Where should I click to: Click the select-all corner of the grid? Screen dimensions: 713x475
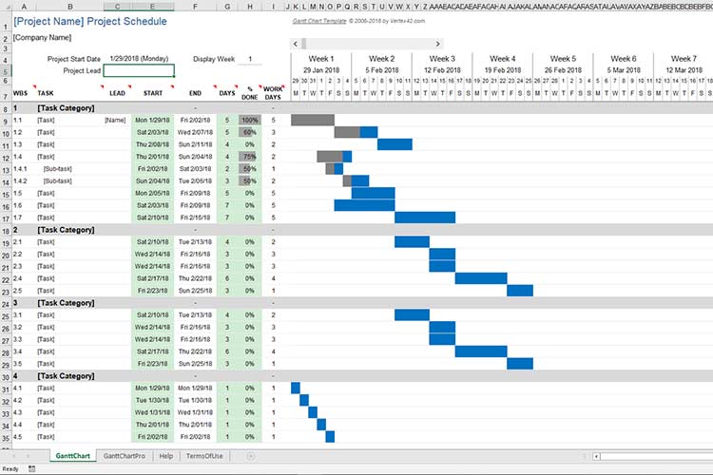tap(6, 7)
